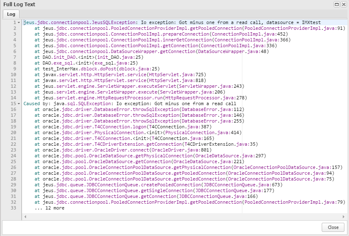The height and width of the screenshot is (236, 349).
Task: Click the OracleConnectionPoolDataSource.java:157 line
Action: (x=189, y=167)
